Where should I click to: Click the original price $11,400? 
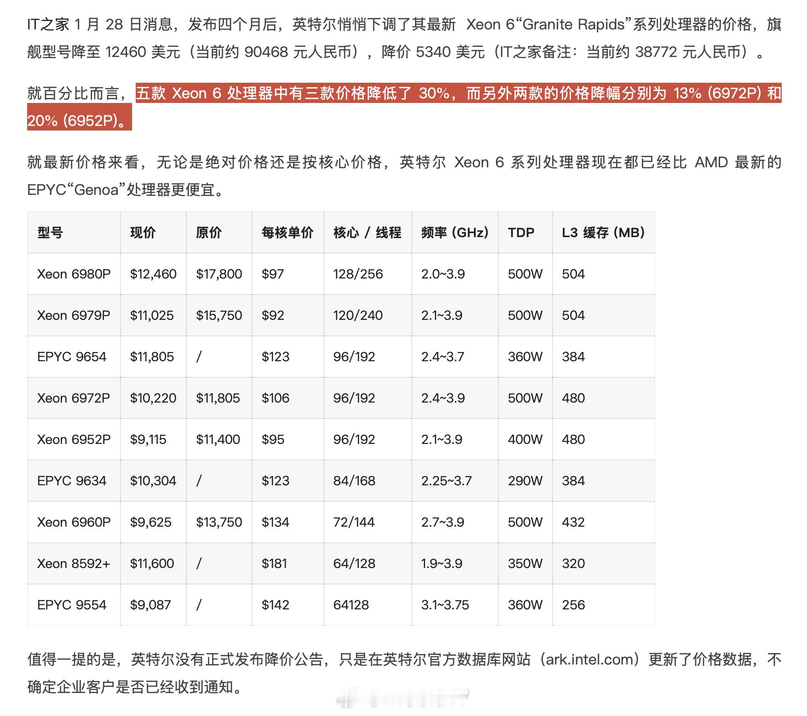tap(218, 439)
